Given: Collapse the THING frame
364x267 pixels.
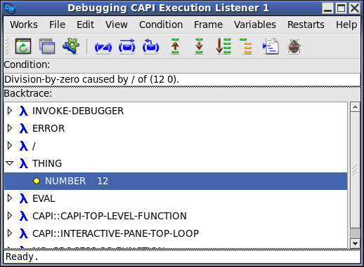Looking at the screenshot, I should pyautogui.click(x=10, y=163).
